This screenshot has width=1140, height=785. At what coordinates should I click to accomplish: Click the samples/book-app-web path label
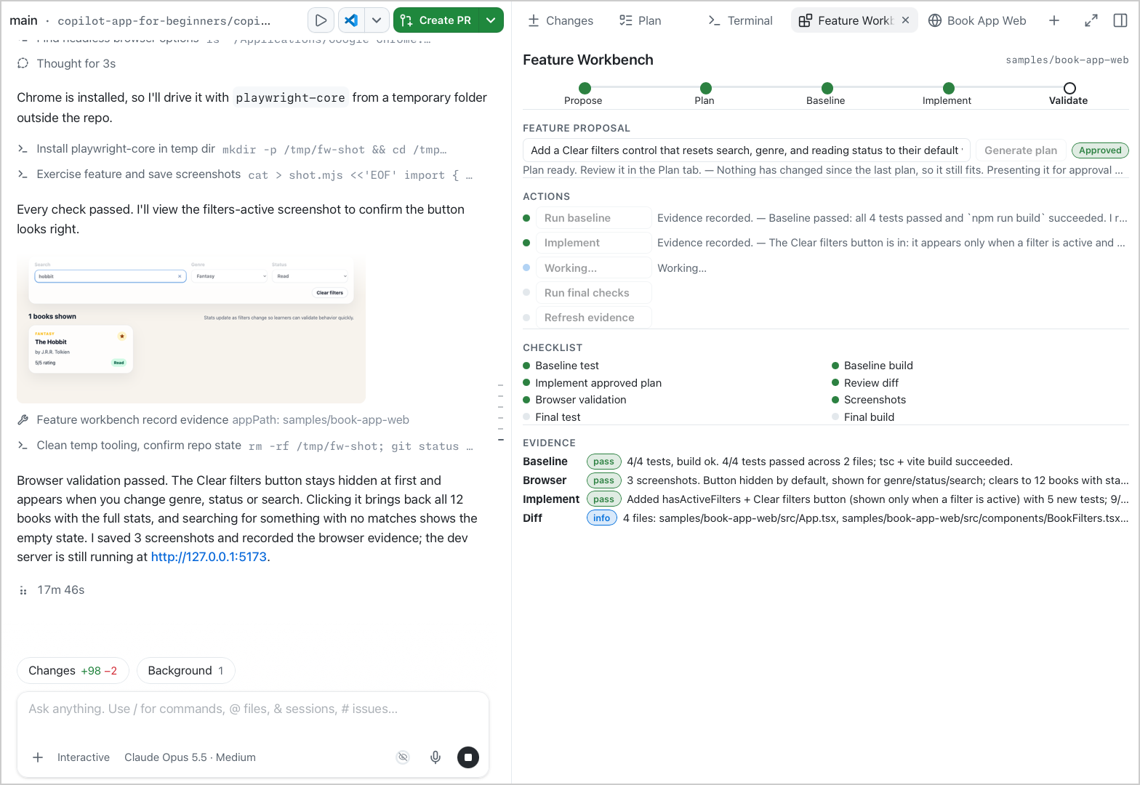(x=1067, y=60)
